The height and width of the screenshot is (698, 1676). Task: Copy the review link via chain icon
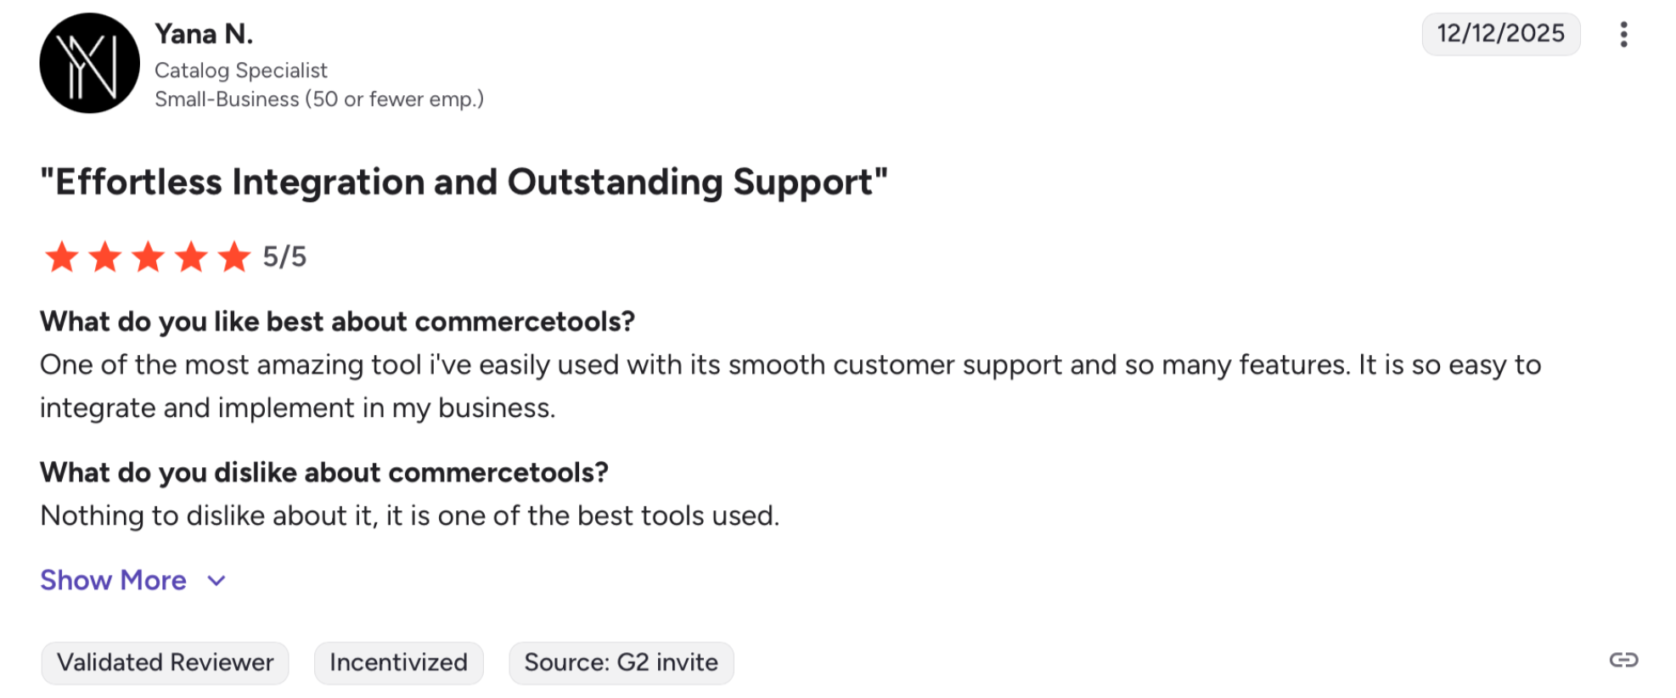coord(1623,660)
